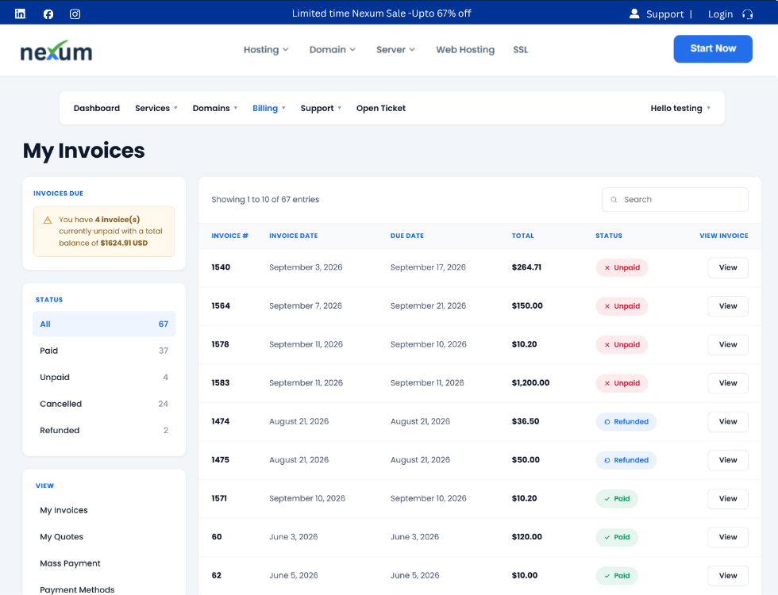Open the Instagram social icon
Image resolution: width=778 pixels, height=595 pixels.
[x=75, y=14]
